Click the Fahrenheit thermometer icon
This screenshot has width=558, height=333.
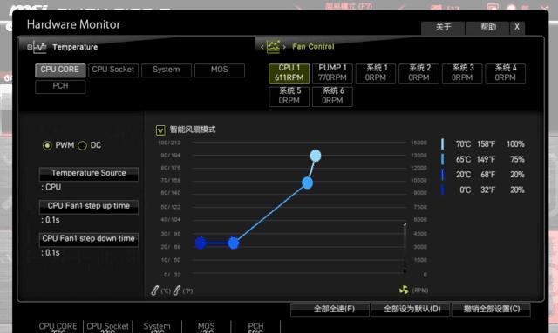(177, 290)
